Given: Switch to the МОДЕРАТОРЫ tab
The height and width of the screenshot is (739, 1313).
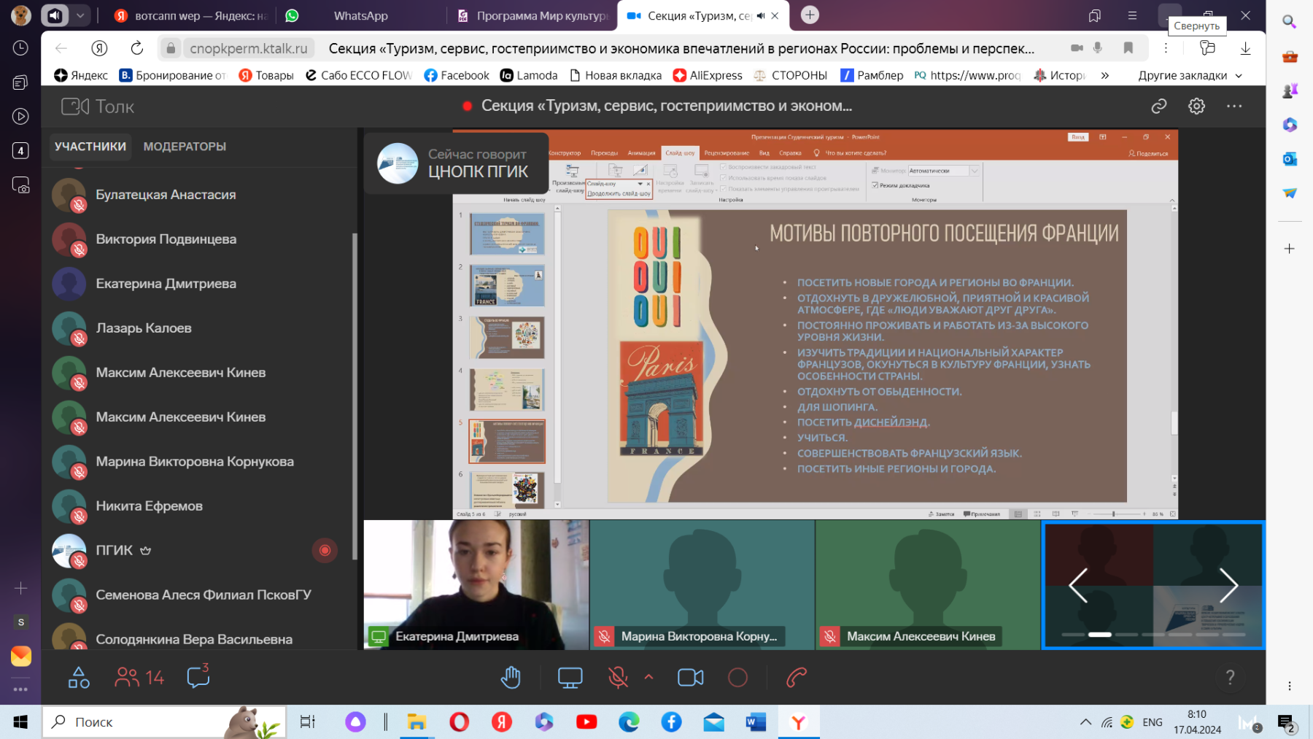Looking at the screenshot, I should point(185,147).
